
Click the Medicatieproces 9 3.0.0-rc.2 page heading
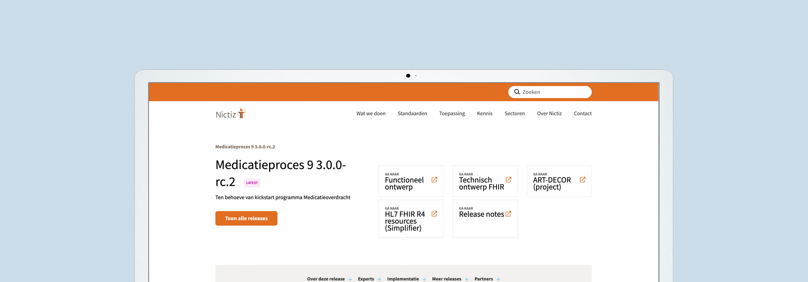click(281, 173)
